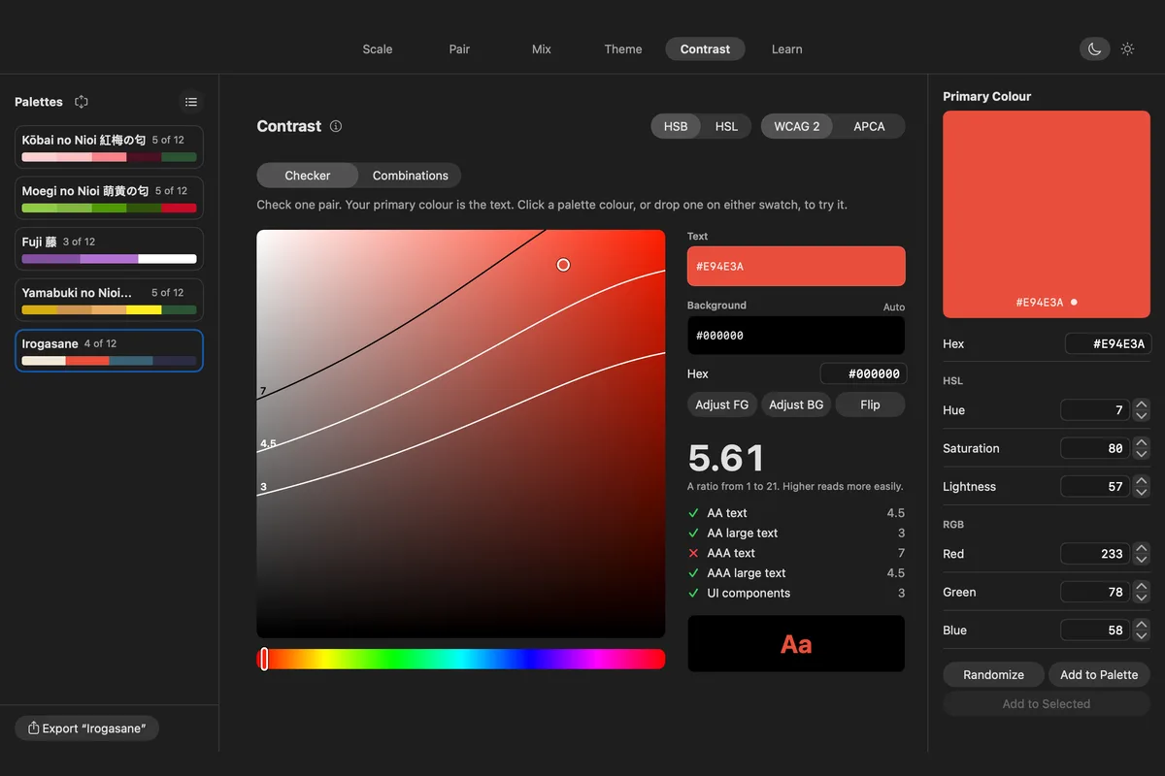Go to the Pair tab
1165x776 pixels.
point(459,49)
